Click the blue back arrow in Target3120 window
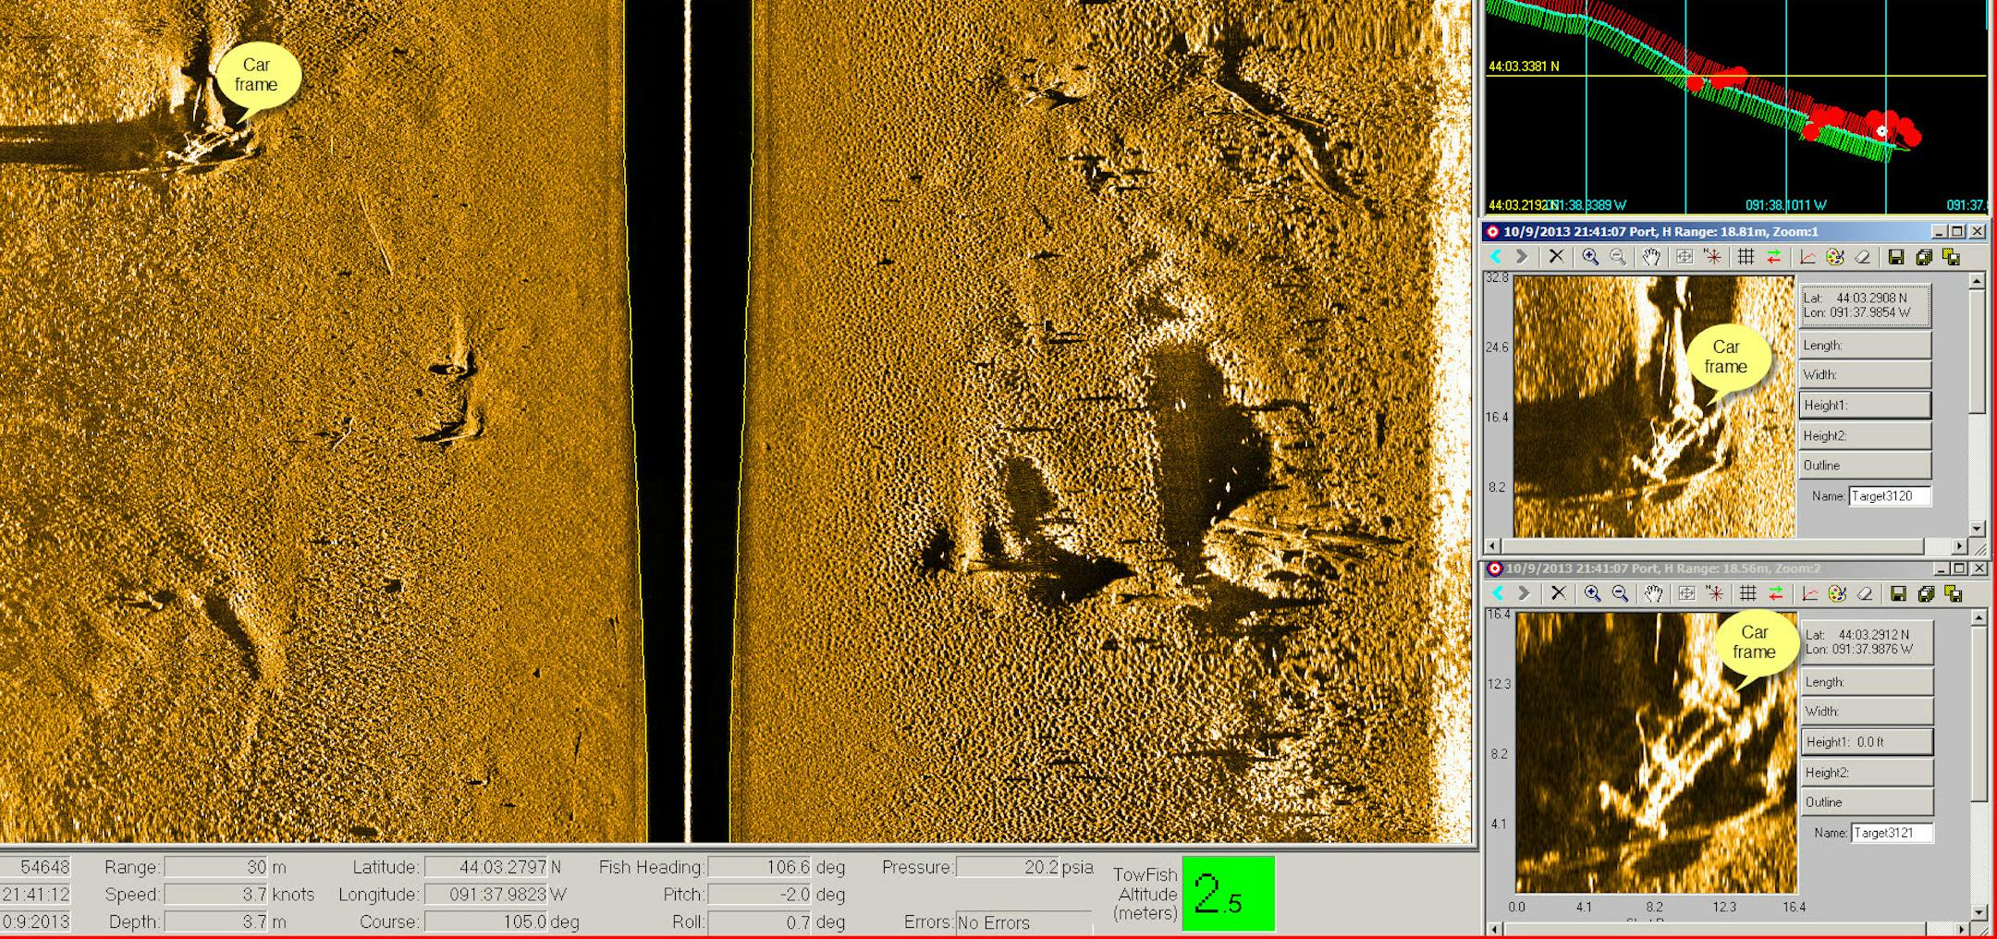The height and width of the screenshot is (939, 1997). click(x=1496, y=259)
